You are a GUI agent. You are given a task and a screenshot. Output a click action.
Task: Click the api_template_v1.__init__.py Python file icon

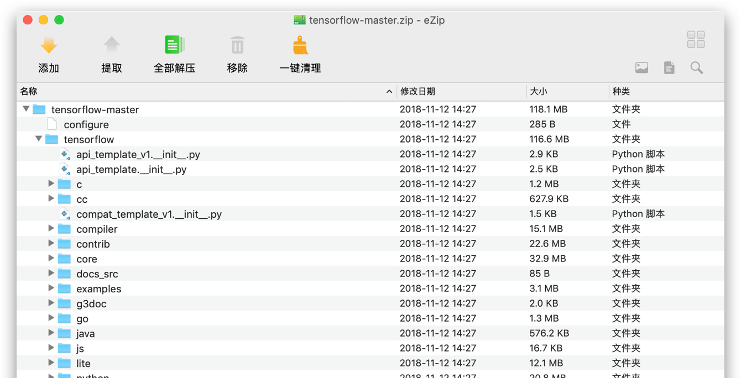(x=65, y=154)
